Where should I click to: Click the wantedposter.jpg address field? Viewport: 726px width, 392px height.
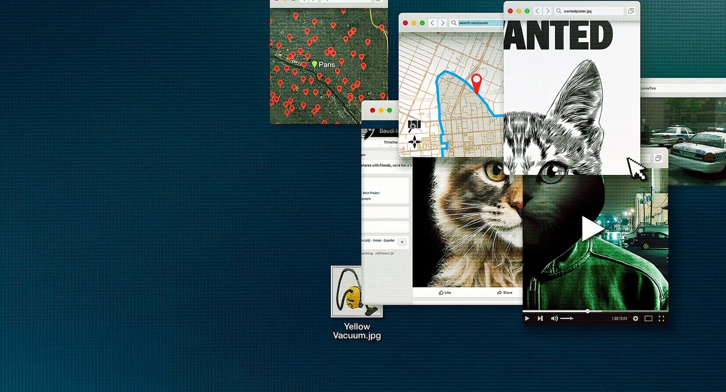(589, 11)
